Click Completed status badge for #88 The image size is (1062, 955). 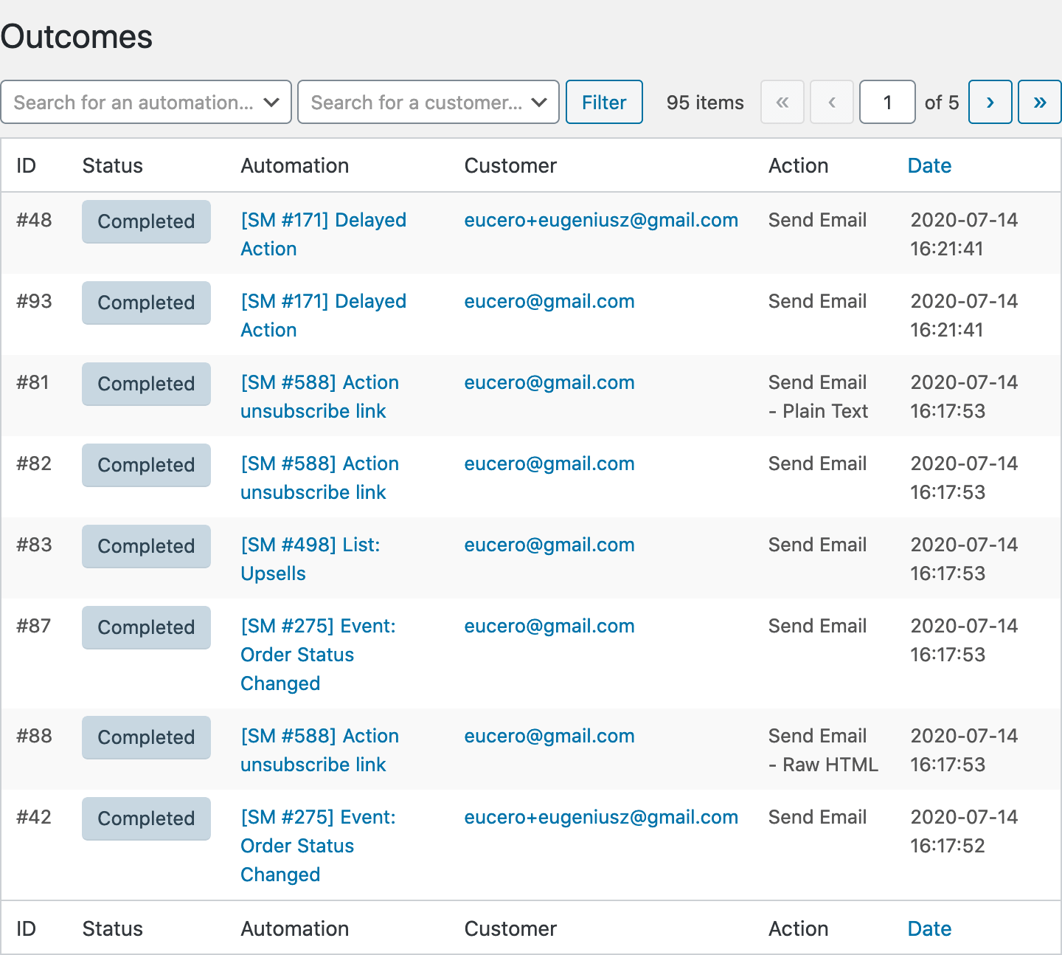[146, 737]
